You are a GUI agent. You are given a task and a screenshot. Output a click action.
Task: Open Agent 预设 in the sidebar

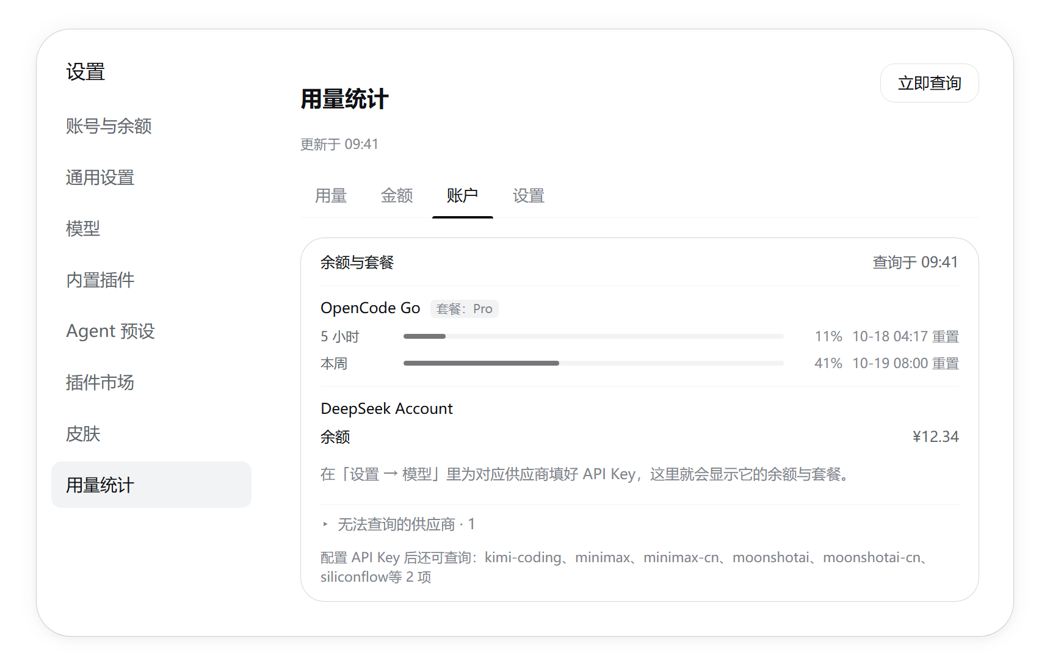151,331
